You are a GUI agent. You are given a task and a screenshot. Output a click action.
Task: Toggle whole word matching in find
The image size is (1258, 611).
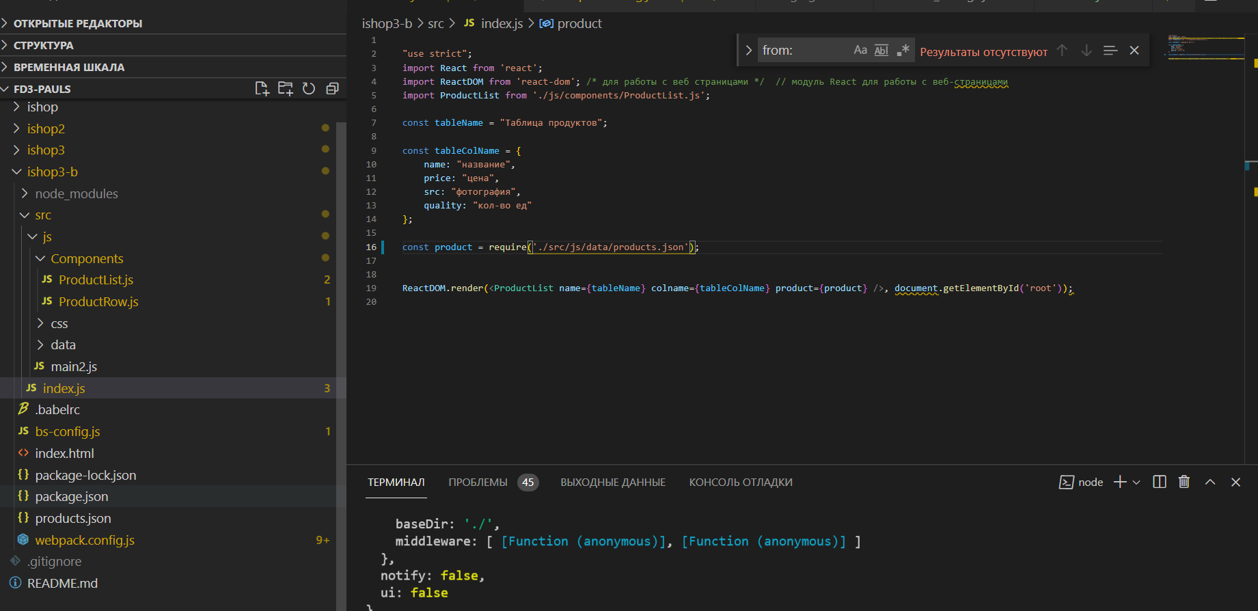click(x=881, y=51)
